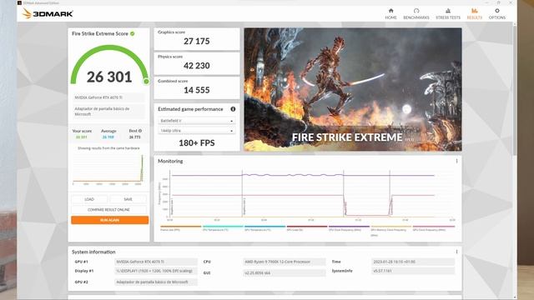Click COMPARE RESULT ONLINE
The image size is (534, 300).
[x=109, y=209]
